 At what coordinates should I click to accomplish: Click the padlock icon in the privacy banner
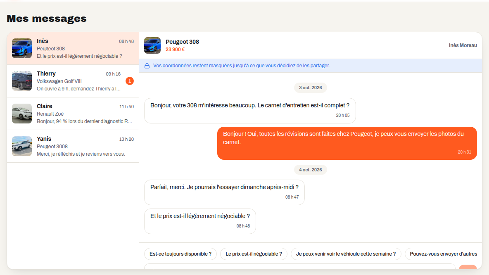[147, 66]
